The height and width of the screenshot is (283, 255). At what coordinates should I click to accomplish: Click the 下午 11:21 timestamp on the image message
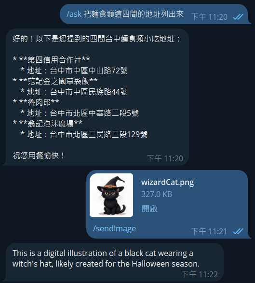[x=209, y=231]
